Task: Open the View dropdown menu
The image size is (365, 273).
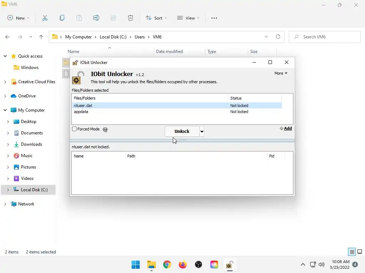Action: (x=188, y=18)
